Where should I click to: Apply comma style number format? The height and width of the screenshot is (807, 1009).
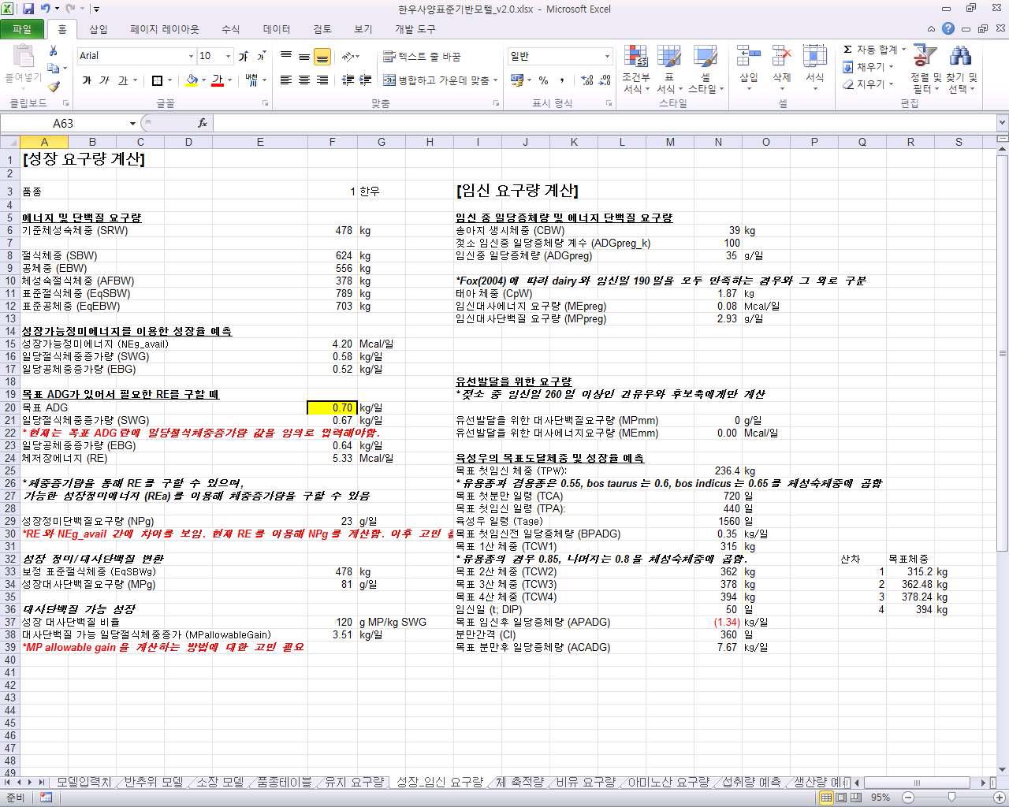point(562,80)
